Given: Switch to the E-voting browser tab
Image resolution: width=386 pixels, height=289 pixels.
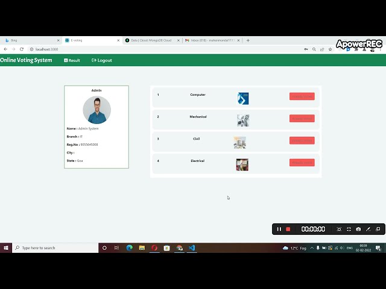Looking at the screenshot, I should (x=92, y=40).
